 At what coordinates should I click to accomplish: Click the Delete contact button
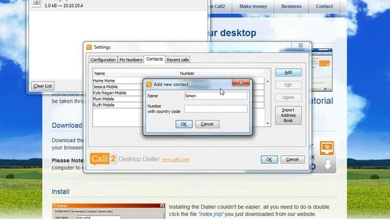pyautogui.click(x=288, y=97)
